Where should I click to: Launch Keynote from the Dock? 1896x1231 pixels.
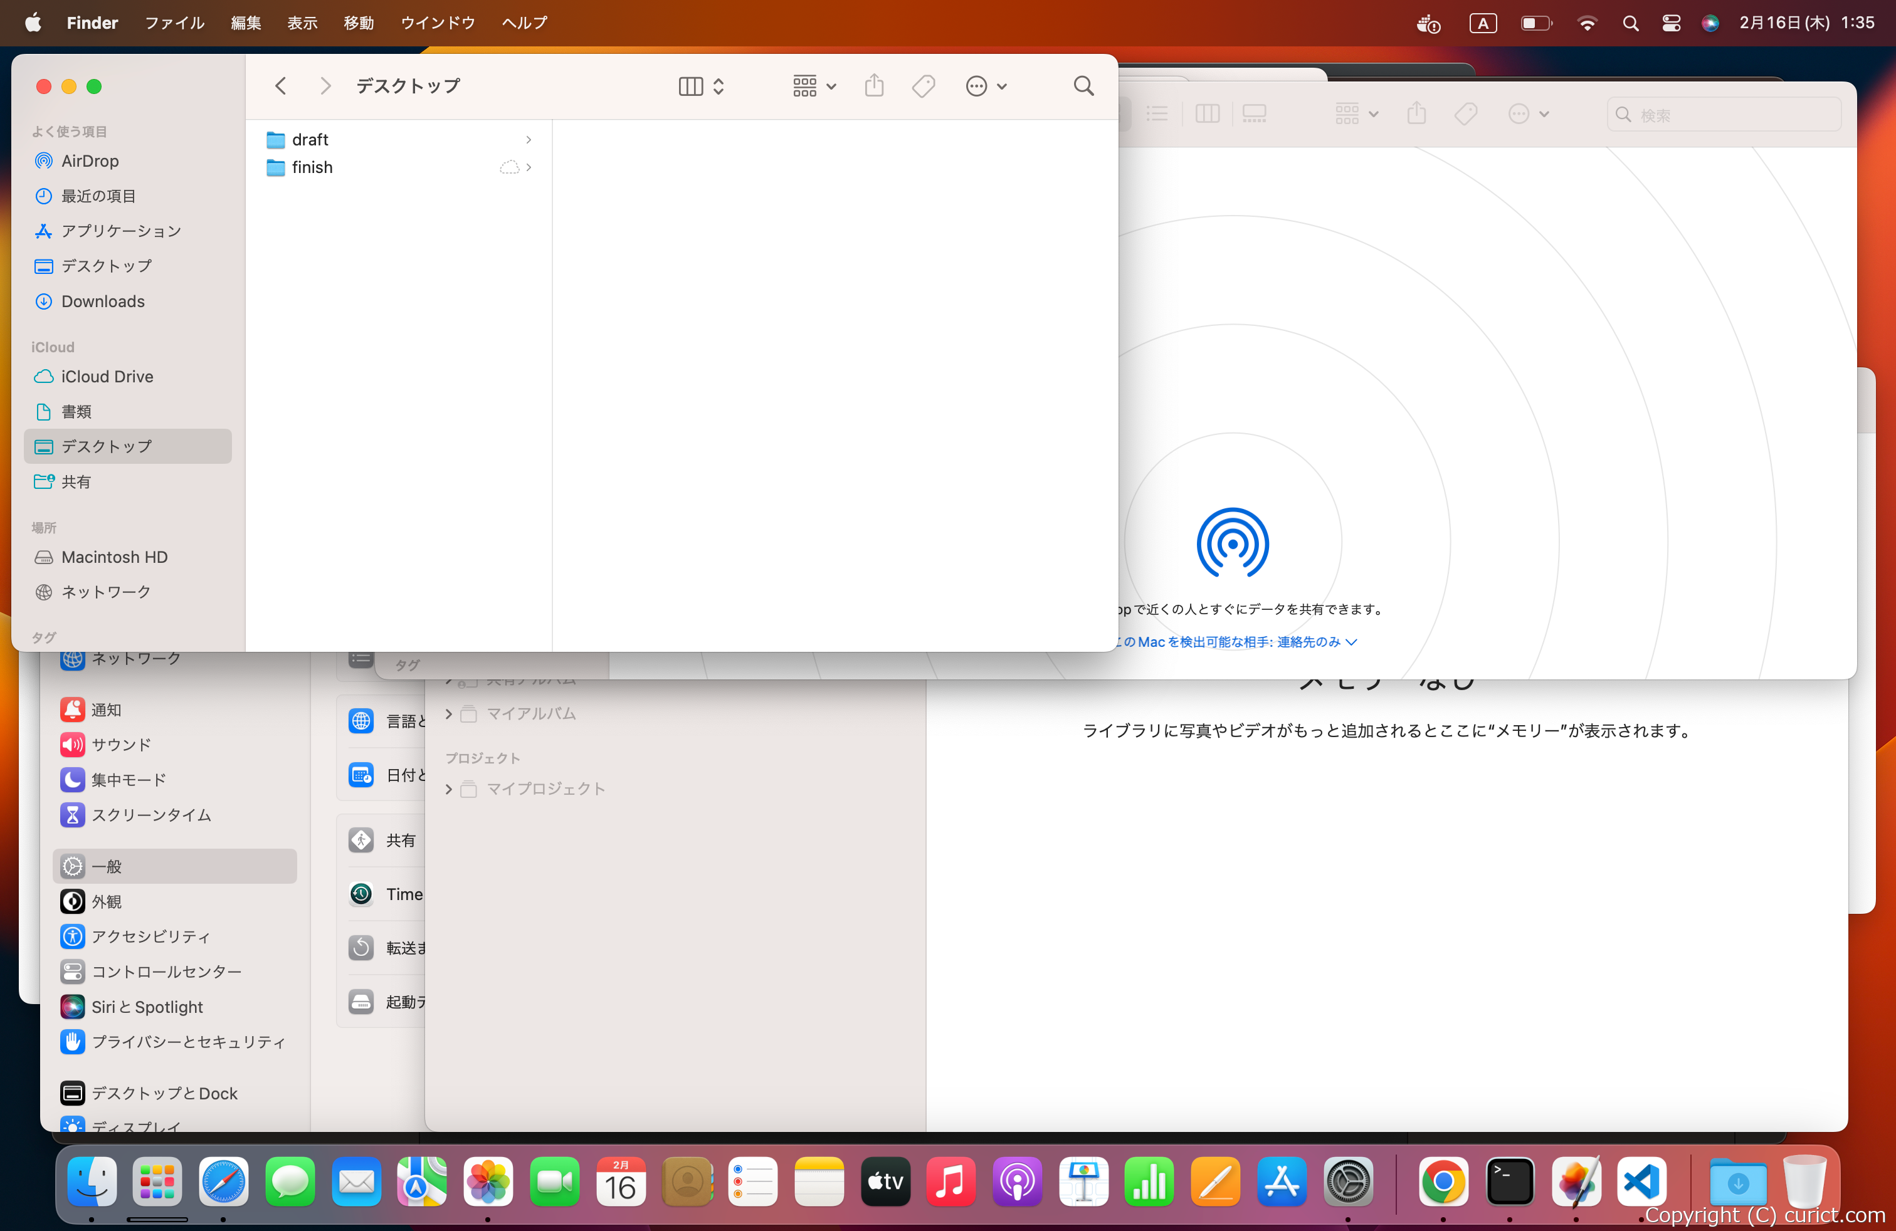1083,1183
